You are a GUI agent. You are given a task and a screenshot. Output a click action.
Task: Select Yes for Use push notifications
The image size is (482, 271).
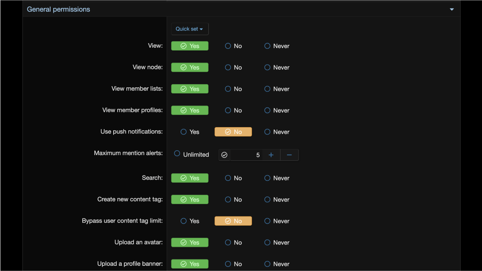click(190, 132)
